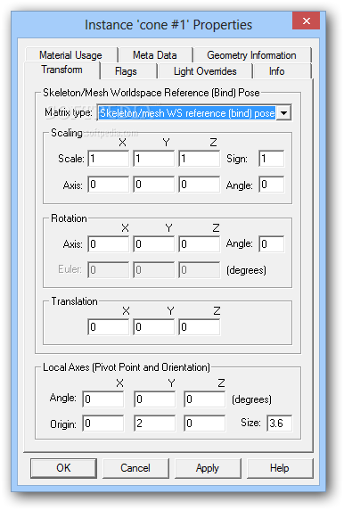Select the Matrix type combo box value
Screen dimensions: 344x510
coord(187,113)
